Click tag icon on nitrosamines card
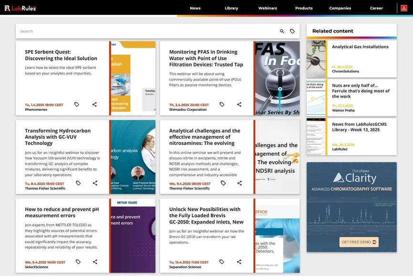The height and width of the screenshot is (276, 413). [x=223, y=183]
